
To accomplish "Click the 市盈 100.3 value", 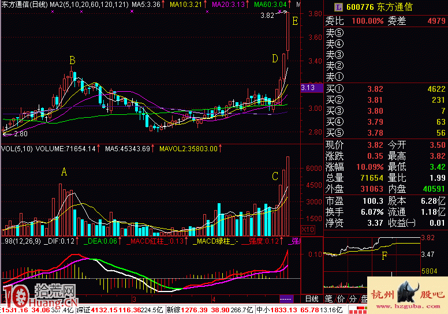I will coord(372,201).
